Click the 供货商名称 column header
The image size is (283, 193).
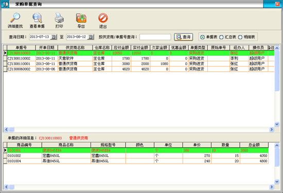coord(75,48)
